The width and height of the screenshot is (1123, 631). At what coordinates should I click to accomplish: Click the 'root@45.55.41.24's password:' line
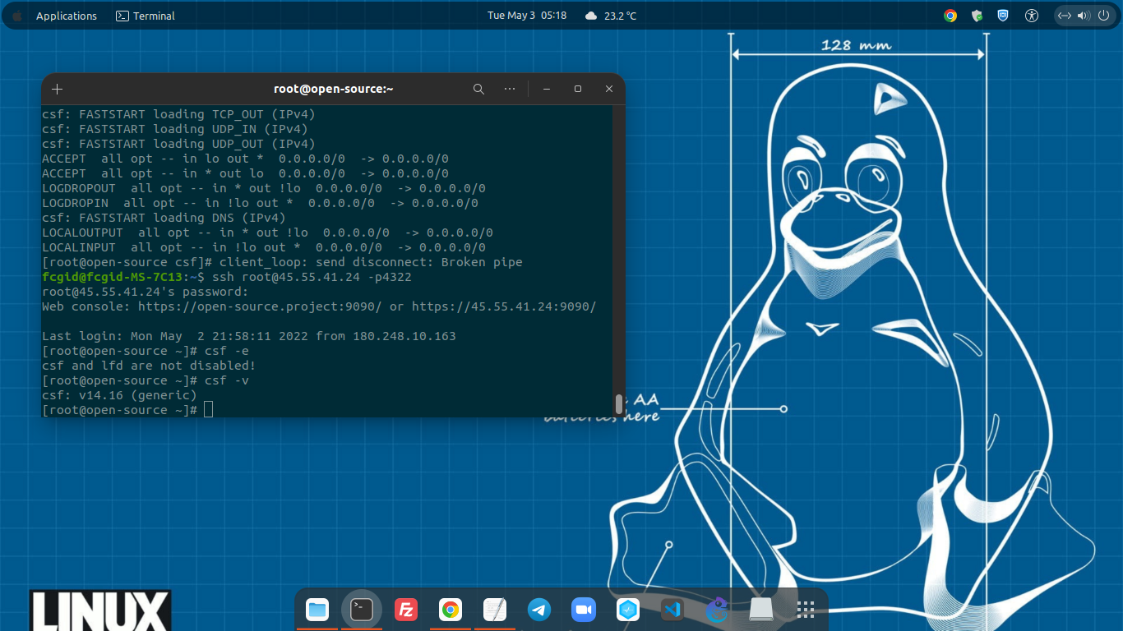point(145,292)
